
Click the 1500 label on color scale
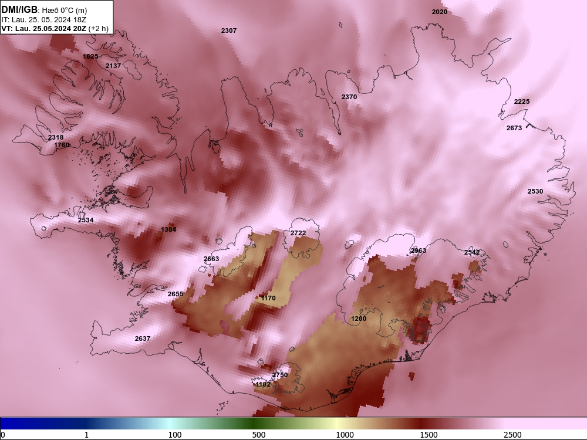(x=429, y=435)
